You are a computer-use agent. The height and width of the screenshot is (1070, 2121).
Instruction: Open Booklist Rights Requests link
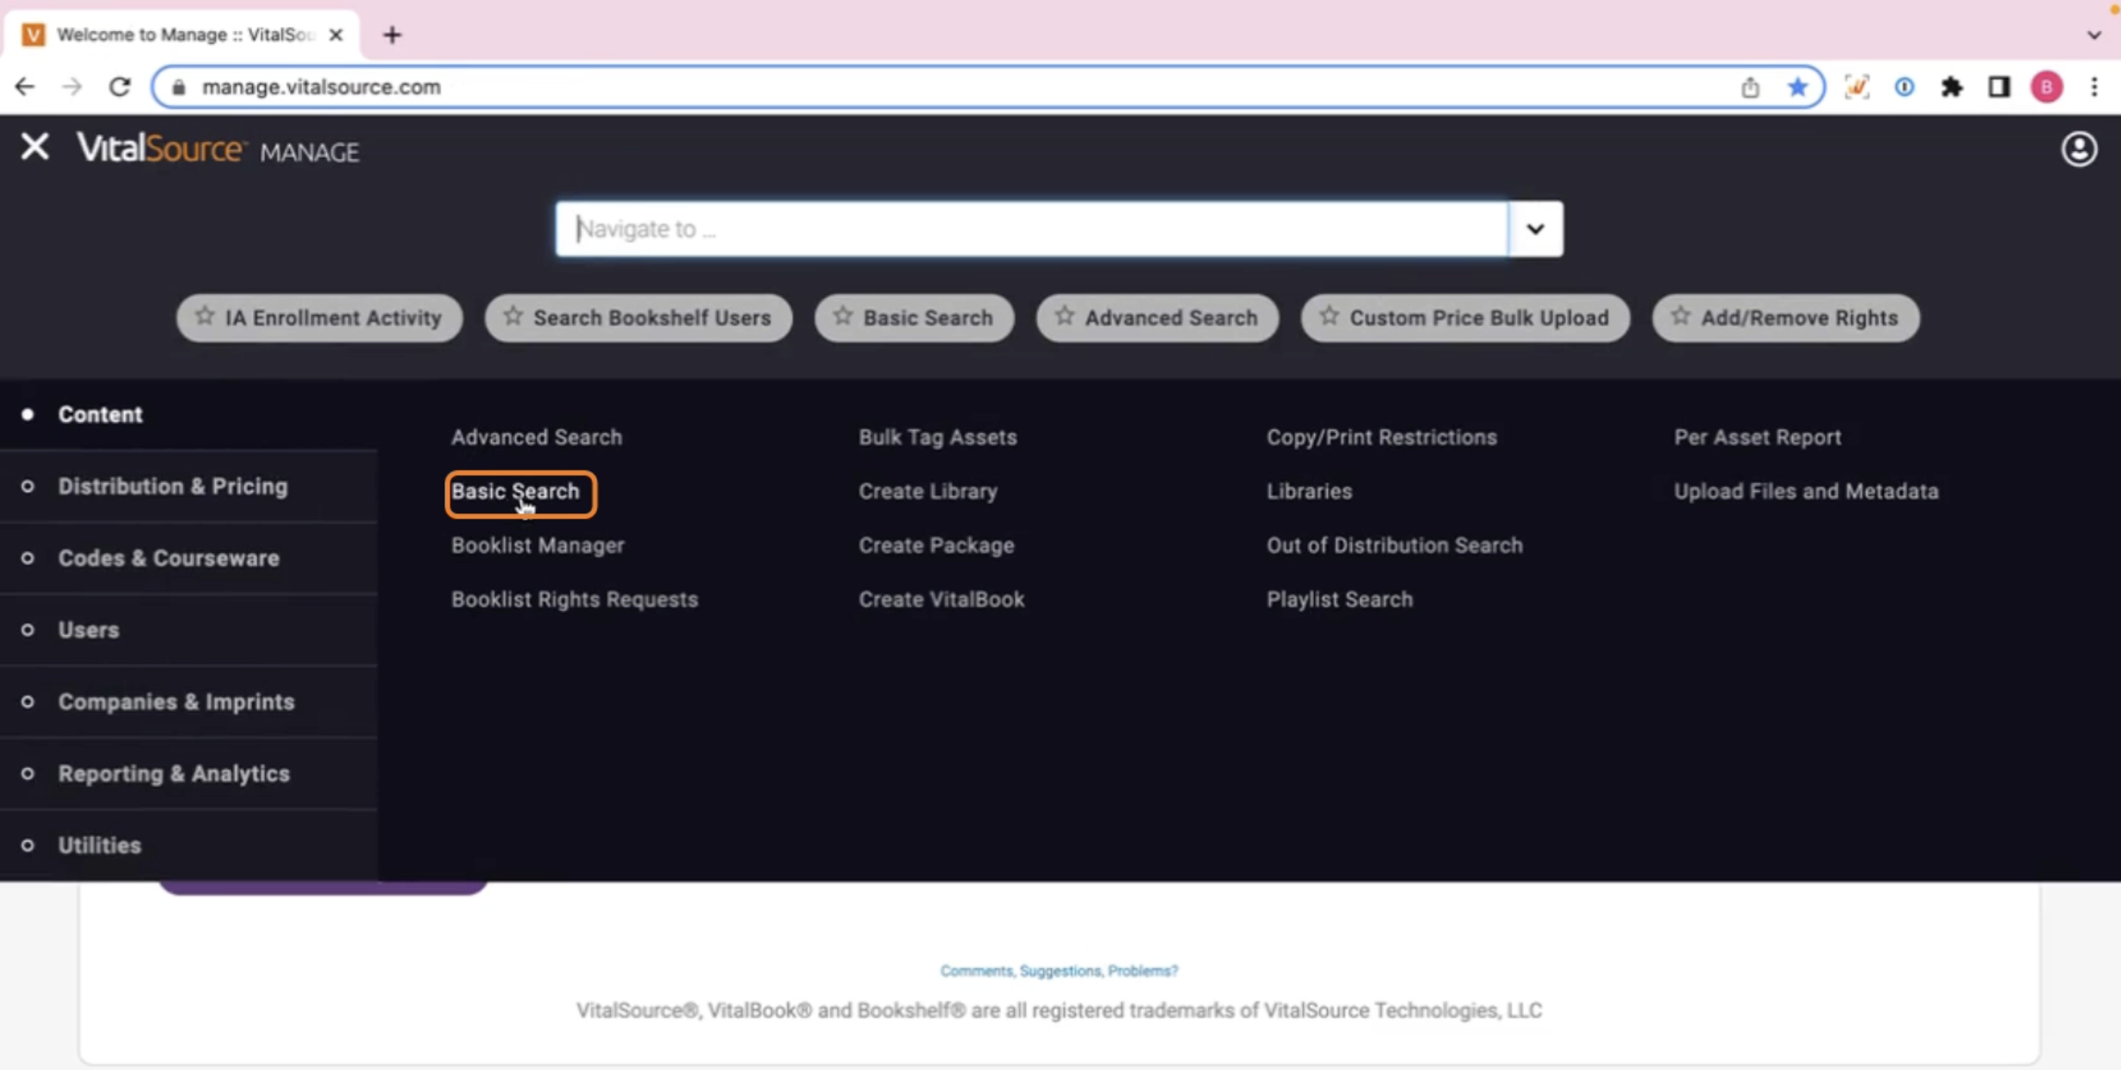(x=574, y=599)
